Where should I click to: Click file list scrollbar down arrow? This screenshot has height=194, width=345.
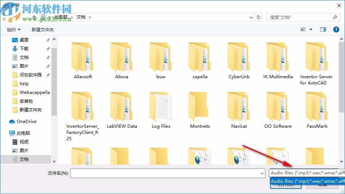pos(341,162)
